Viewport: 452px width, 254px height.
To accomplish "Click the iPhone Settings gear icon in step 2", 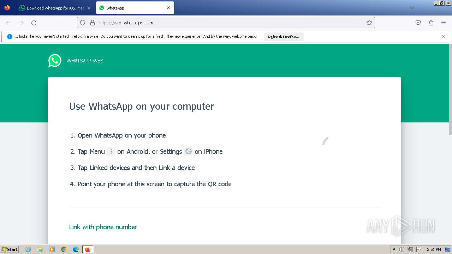I will (189, 151).
